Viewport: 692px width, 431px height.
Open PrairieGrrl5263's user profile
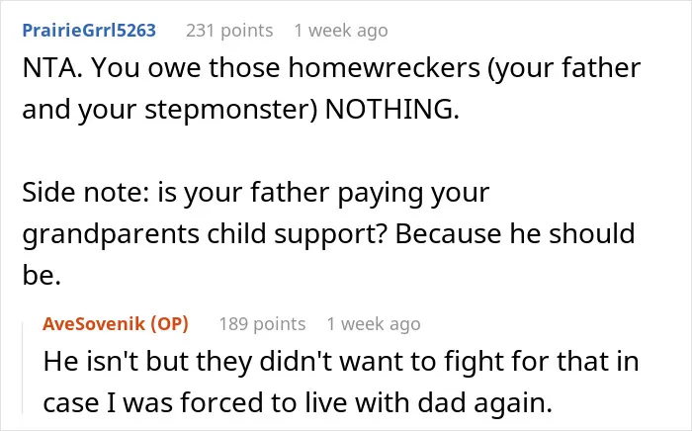(89, 31)
